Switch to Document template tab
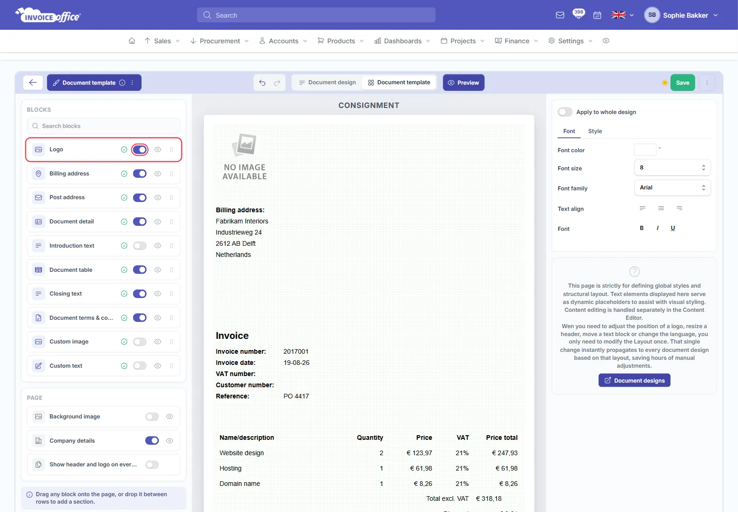This screenshot has width=738, height=512. [x=399, y=82]
